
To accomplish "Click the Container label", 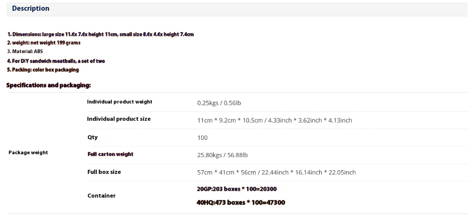I will [x=101, y=196].
